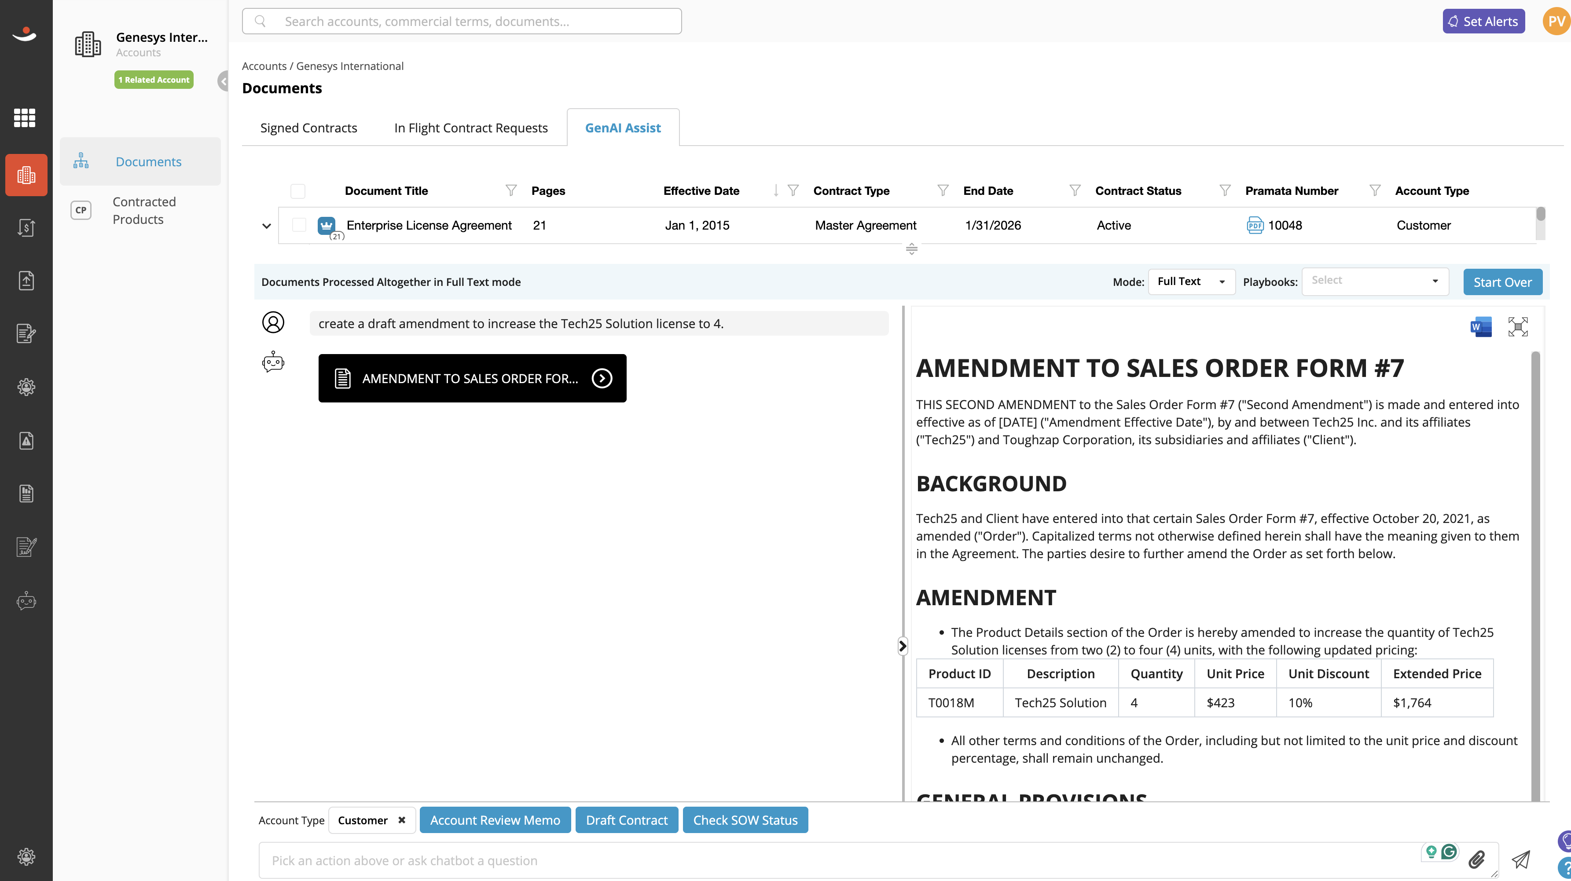Click the user prompt about Tech25 Solution license
1571x881 pixels.
click(599, 324)
